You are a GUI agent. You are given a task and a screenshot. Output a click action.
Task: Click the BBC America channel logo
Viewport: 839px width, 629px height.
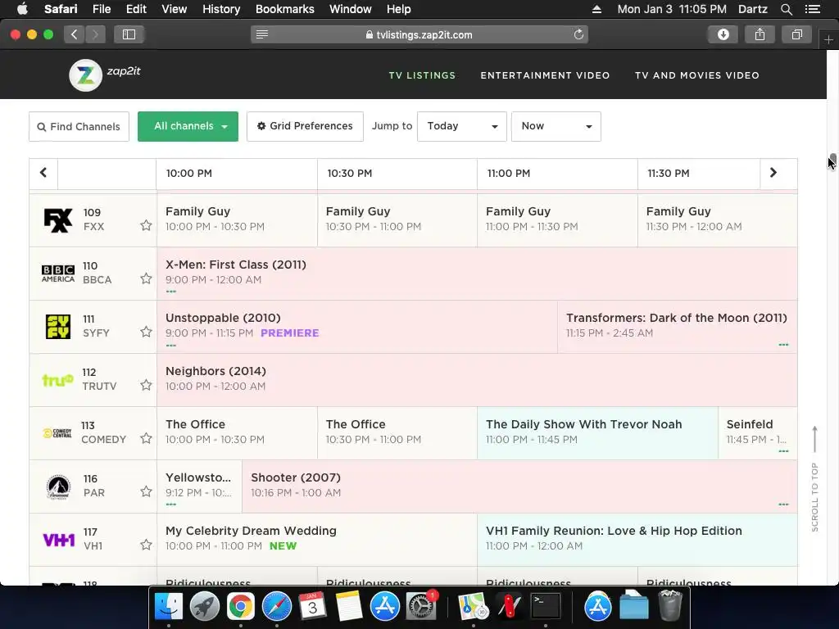pyautogui.click(x=58, y=274)
